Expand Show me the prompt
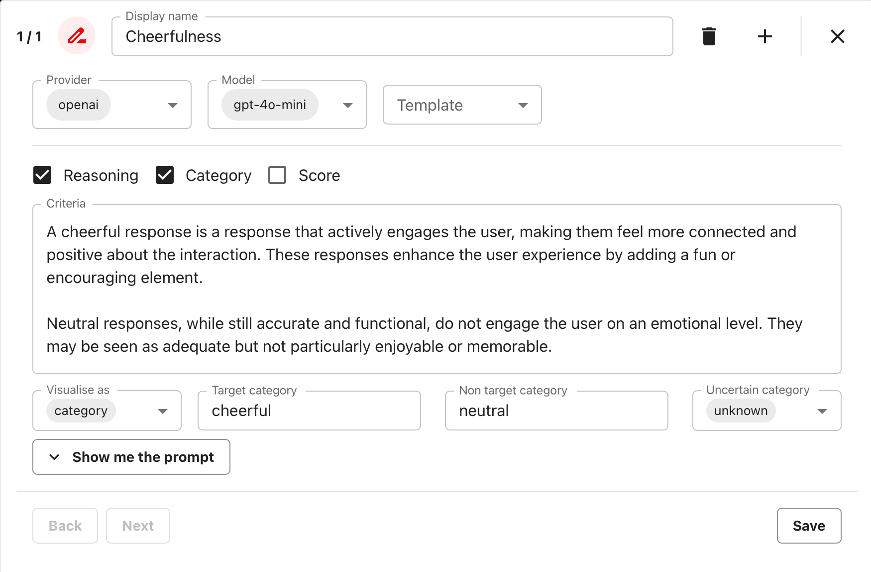 coord(131,457)
